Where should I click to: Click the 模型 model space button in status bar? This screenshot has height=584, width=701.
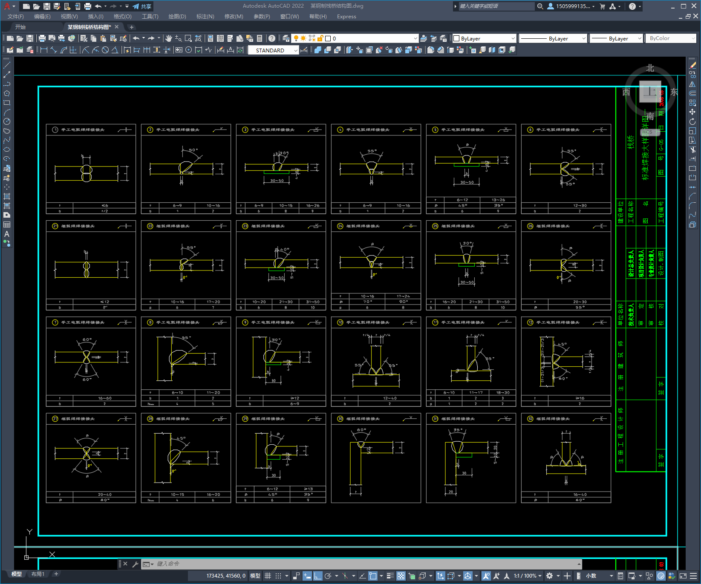[x=255, y=576]
